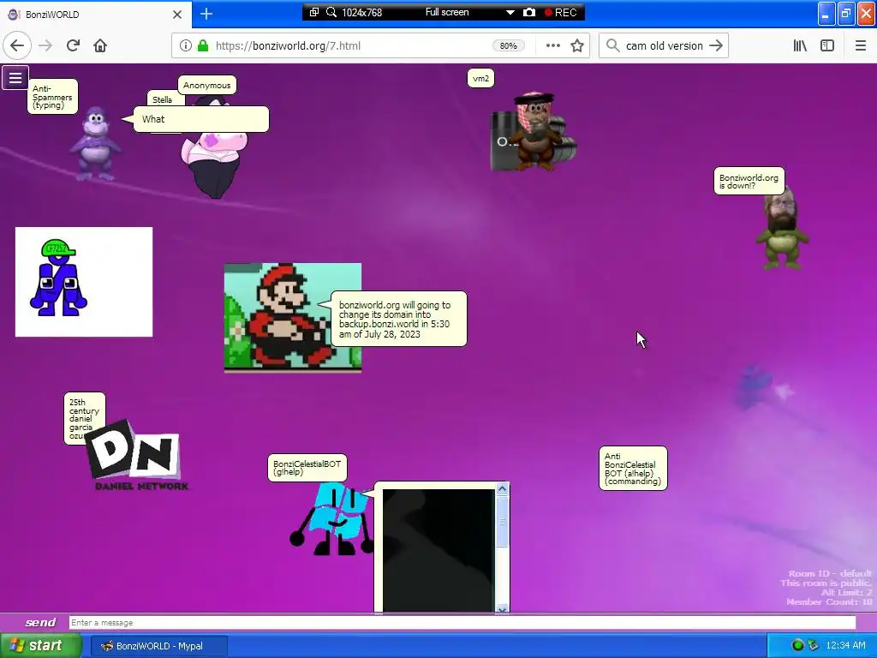Click the green circle system tray icon
Screen dimensions: 877x658
pyautogui.click(x=798, y=646)
